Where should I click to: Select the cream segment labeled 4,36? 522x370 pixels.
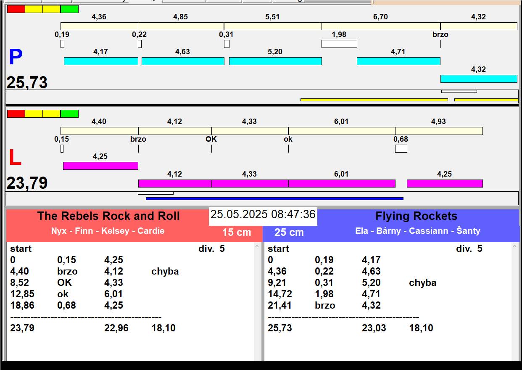tap(99, 26)
